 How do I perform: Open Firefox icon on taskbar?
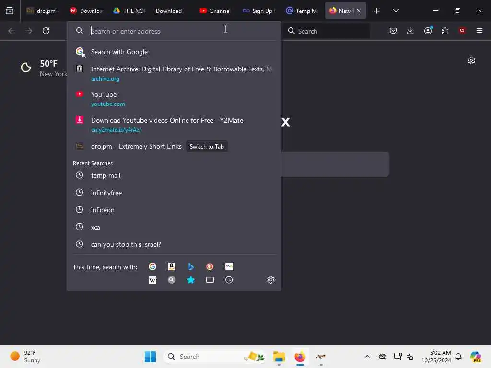(300, 356)
